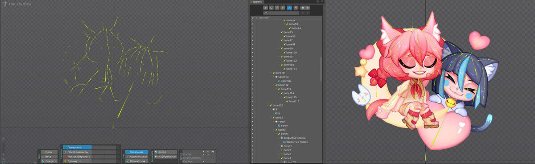This screenshot has height=164, width=535.
Task: Click the bone filter icon in tree toolbar
Action: click(265, 8)
